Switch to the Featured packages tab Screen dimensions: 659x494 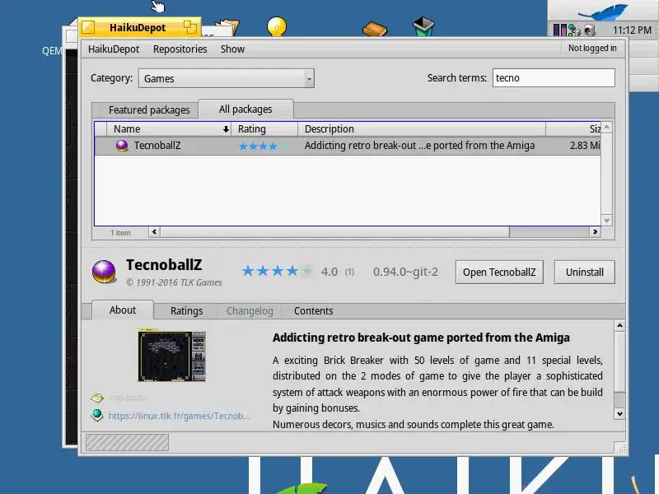click(x=149, y=110)
